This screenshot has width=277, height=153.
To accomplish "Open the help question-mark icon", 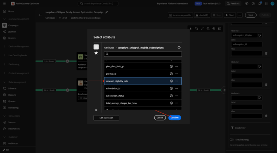I will point(253,4).
